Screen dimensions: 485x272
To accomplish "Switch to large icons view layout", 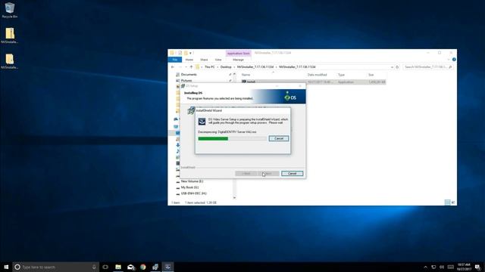I will (453, 202).
